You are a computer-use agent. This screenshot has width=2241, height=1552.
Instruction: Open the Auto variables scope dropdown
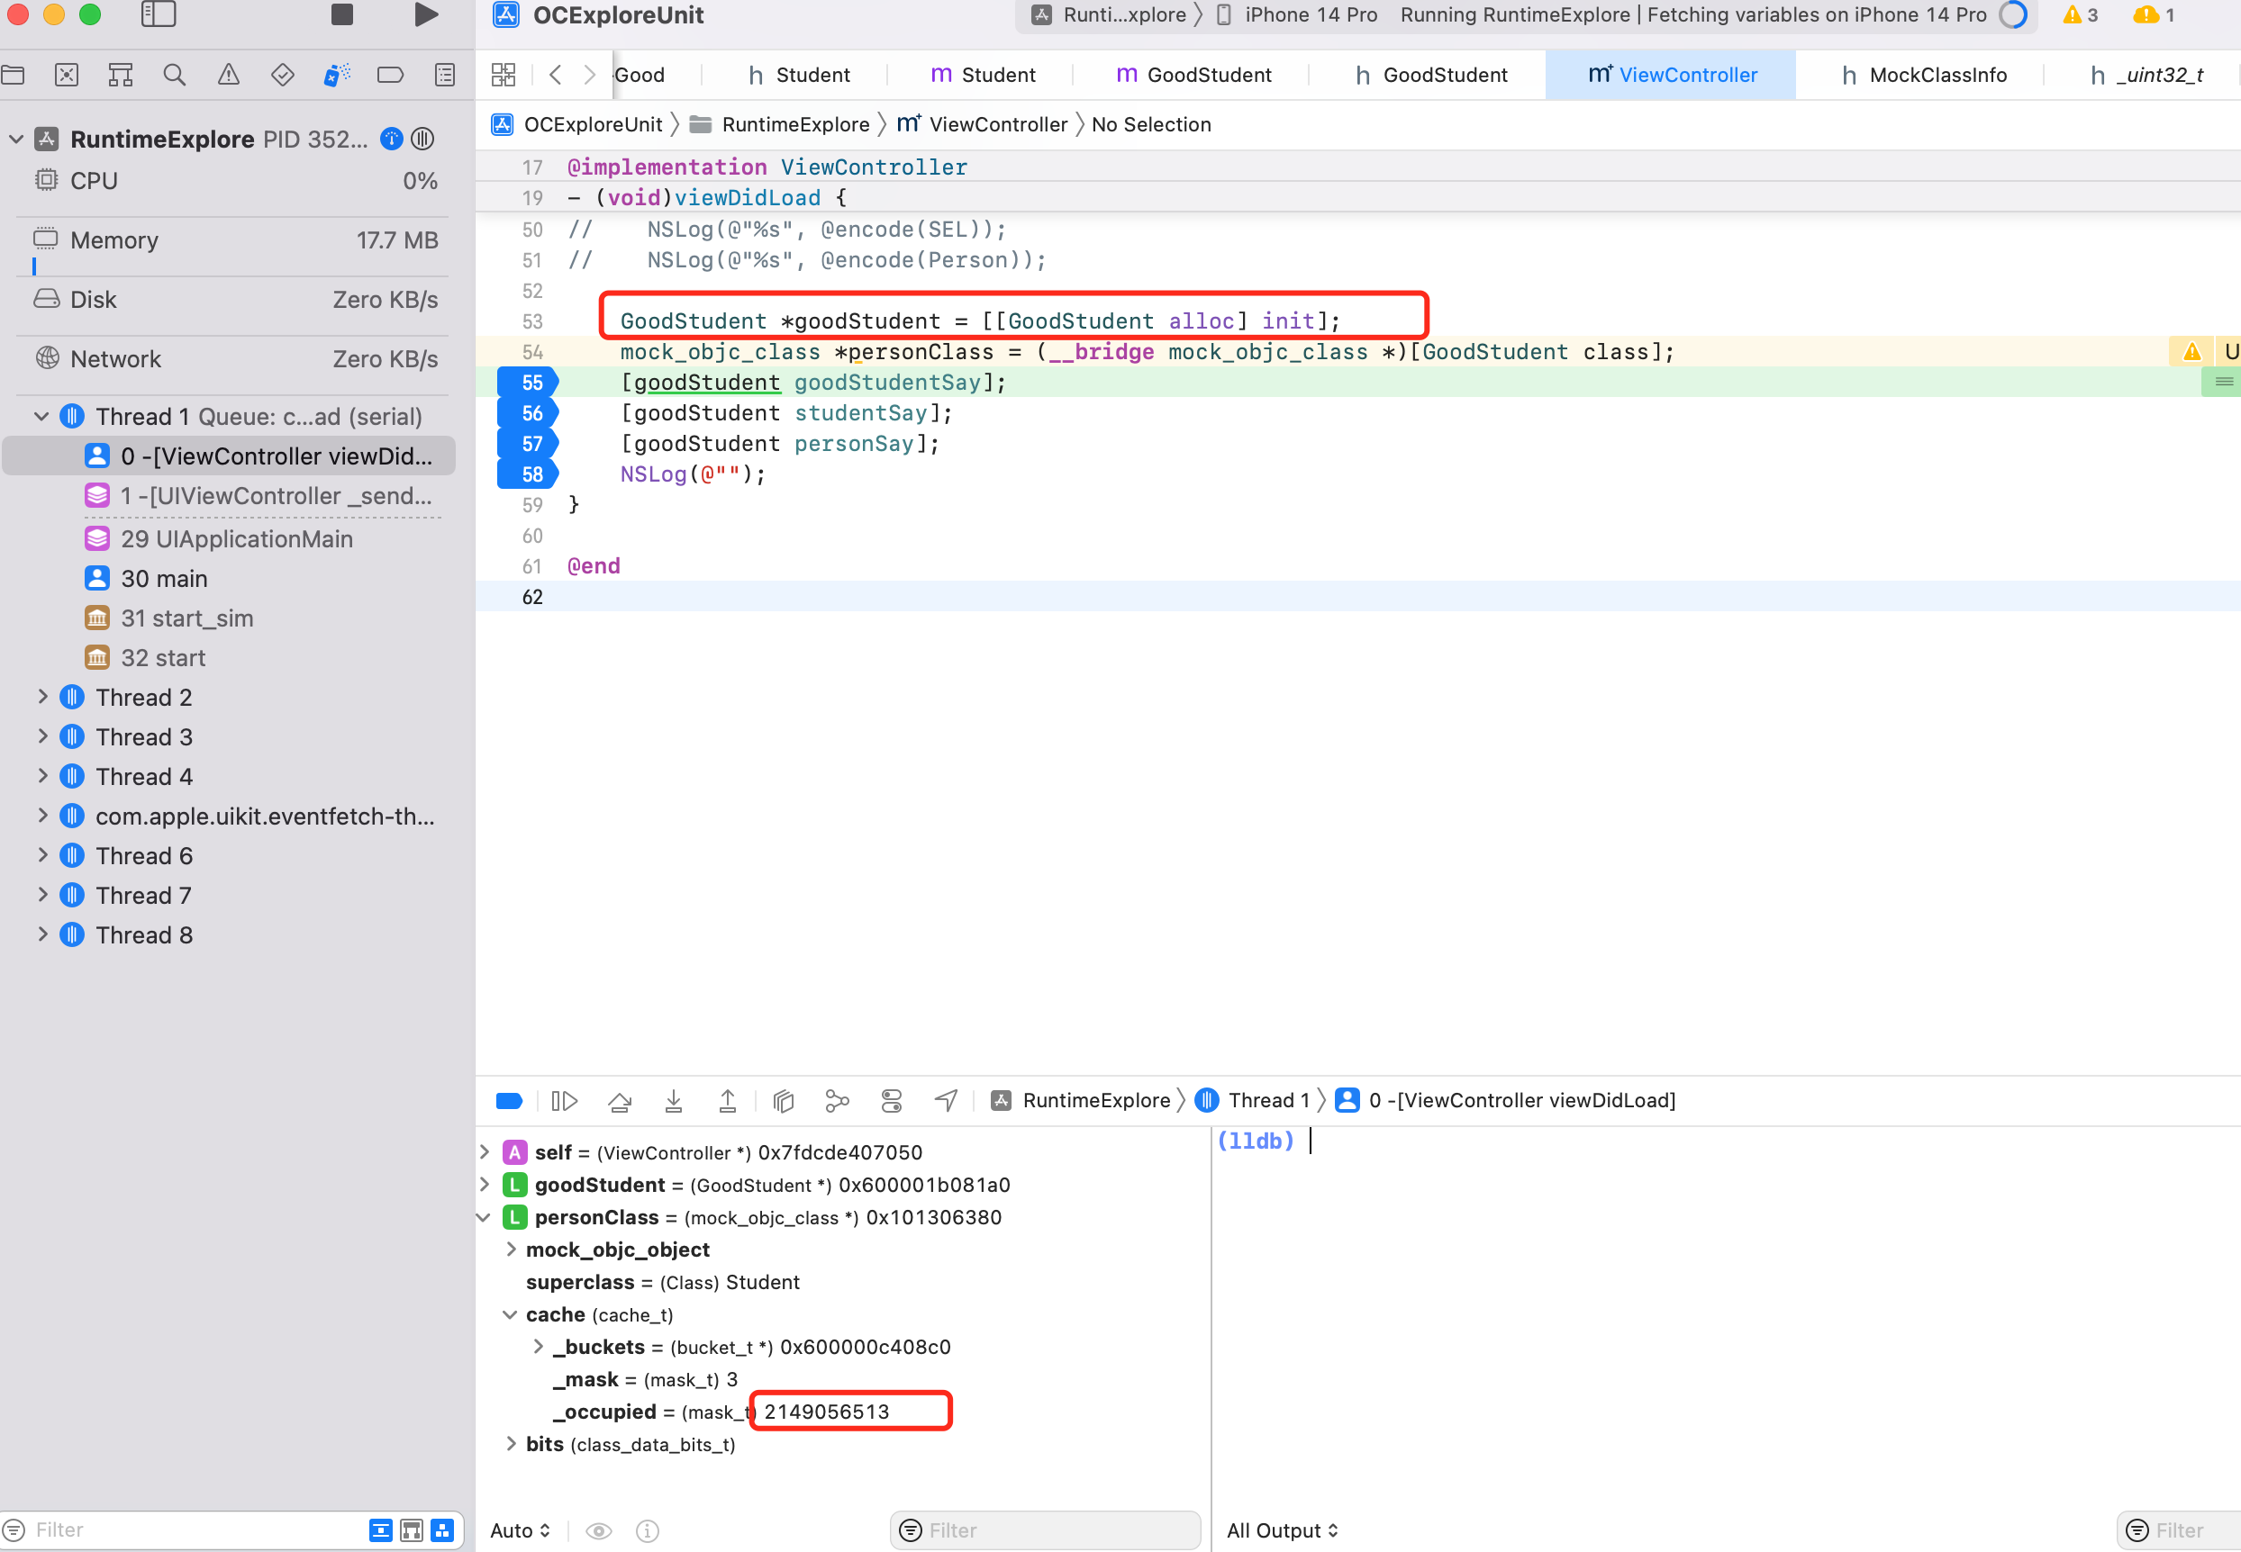coord(520,1530)
